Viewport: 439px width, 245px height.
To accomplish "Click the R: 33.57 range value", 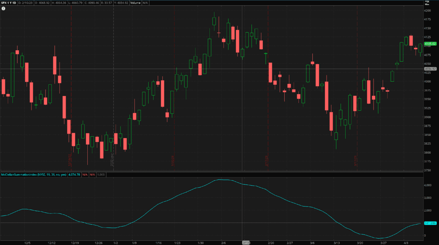I will [x=106, y=3].
